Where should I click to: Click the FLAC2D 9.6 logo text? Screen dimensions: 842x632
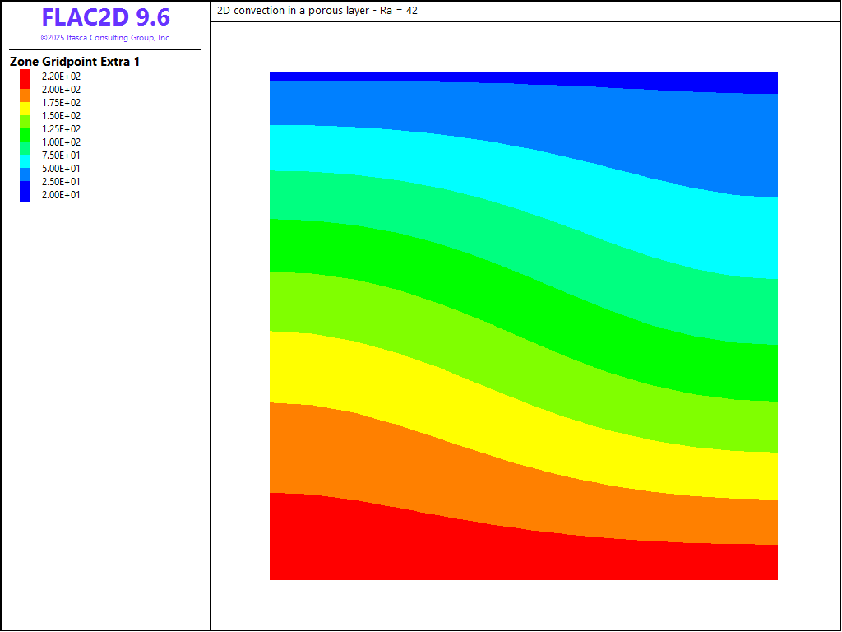point(105,18)
